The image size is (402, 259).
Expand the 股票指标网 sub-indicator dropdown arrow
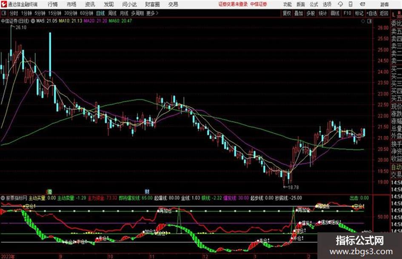point(3,198)
